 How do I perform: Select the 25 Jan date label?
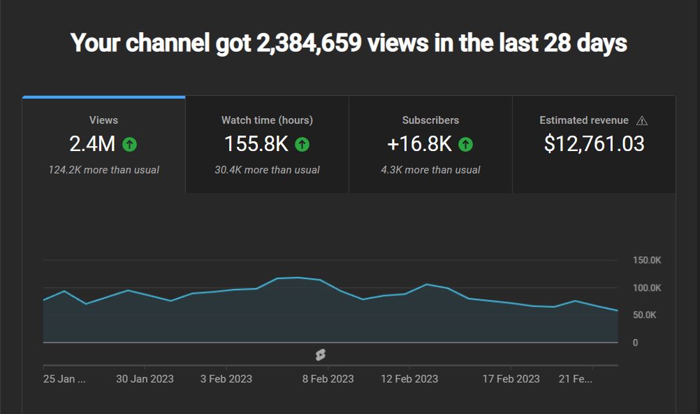(x=64, y=378)
